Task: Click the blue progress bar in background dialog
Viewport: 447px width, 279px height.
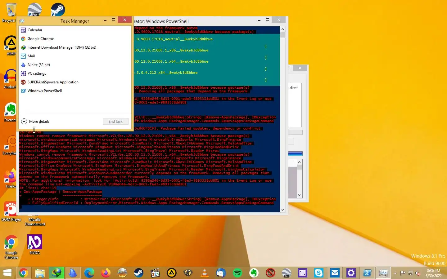Action: click(295, 154)
